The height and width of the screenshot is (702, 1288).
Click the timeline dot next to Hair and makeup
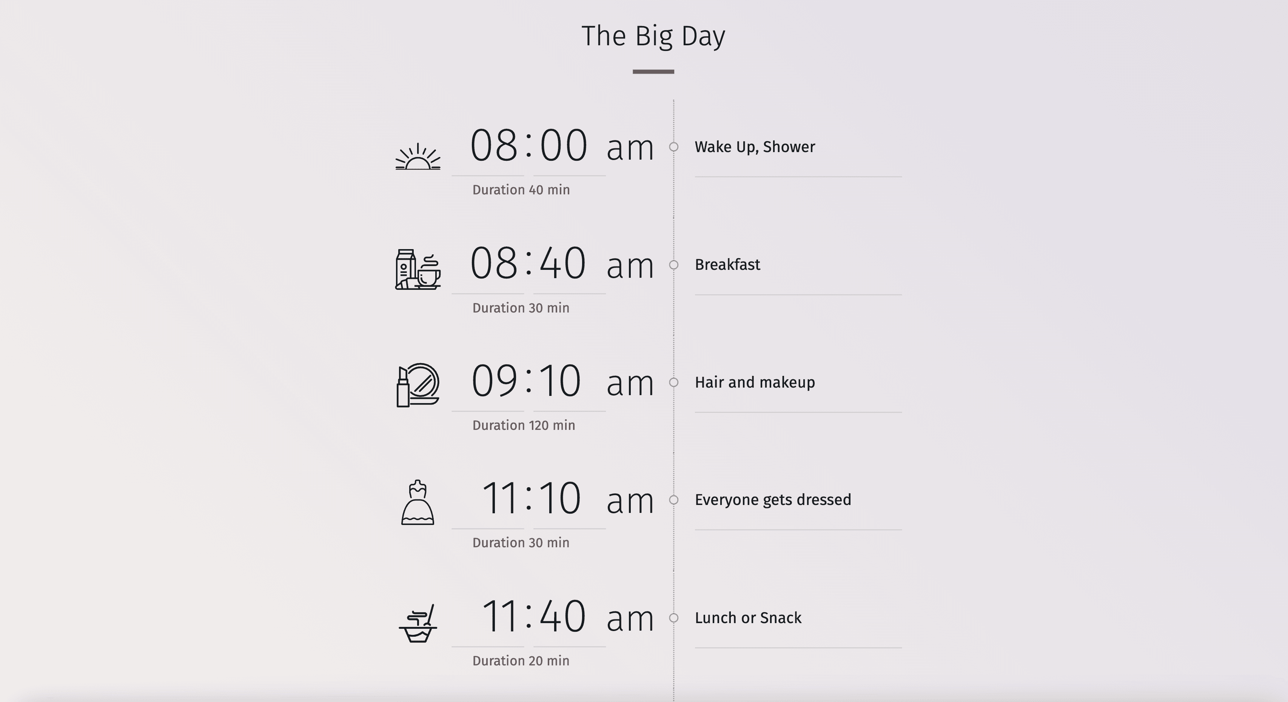pyautogui.click(x=673, y=381)
